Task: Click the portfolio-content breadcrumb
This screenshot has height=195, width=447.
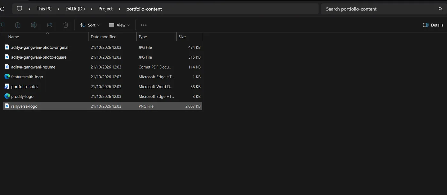Action: [144, 9]
